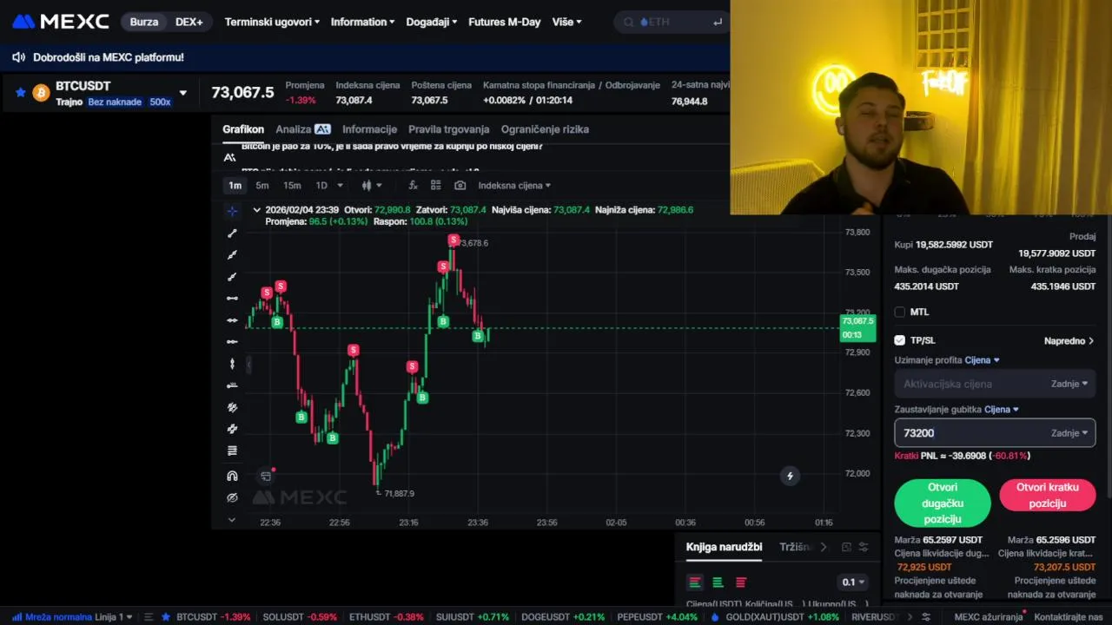Select the Fibonacci retracement lines tool

click(232, 451)
